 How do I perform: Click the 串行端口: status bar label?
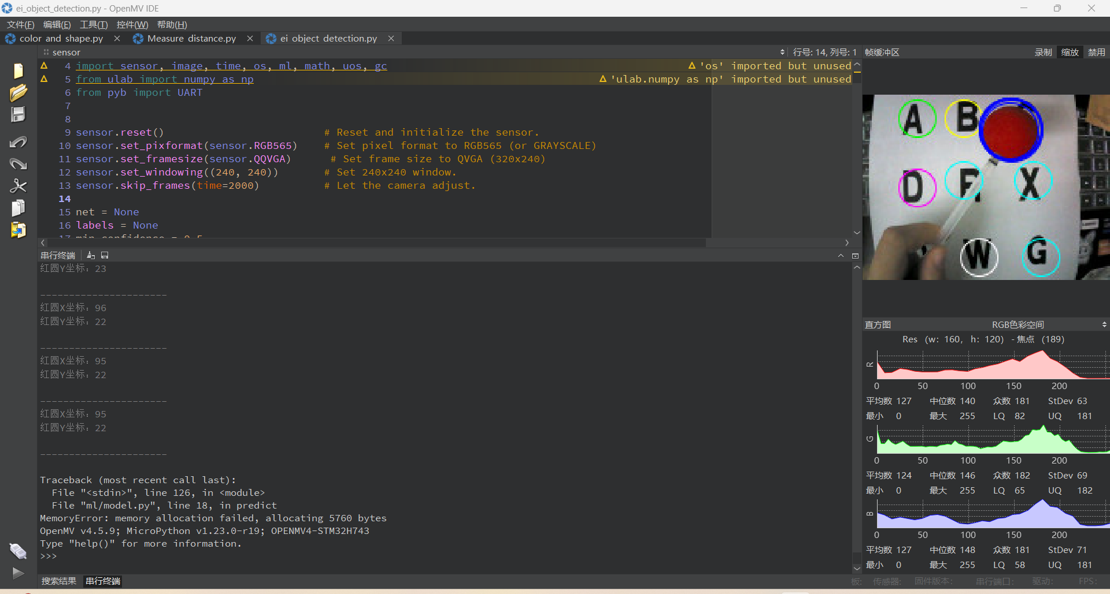994,581
